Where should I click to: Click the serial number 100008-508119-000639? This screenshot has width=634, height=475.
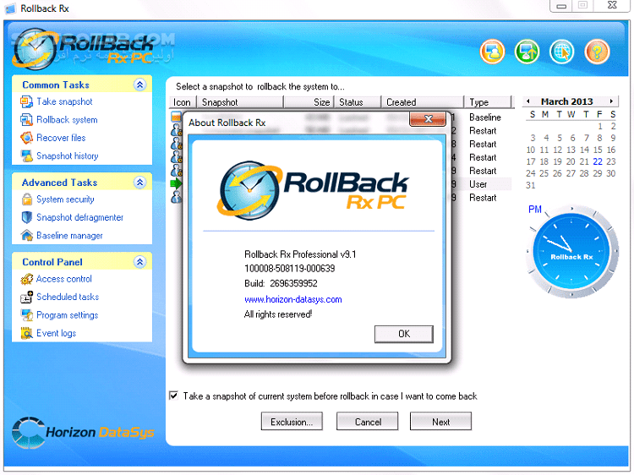(289, 269)
